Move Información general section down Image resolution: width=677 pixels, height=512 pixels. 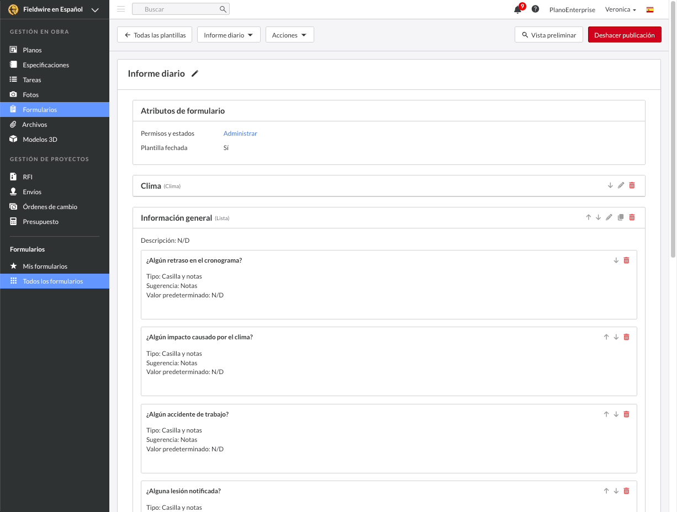pyautogui.click(x=598, y=218)
